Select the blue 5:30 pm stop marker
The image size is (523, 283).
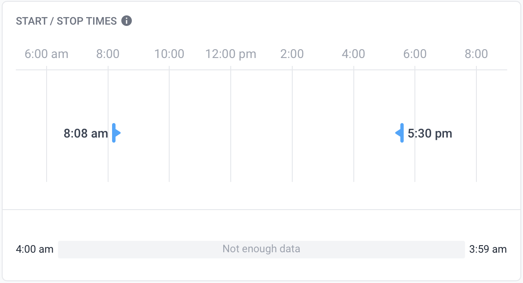[400, 133]
